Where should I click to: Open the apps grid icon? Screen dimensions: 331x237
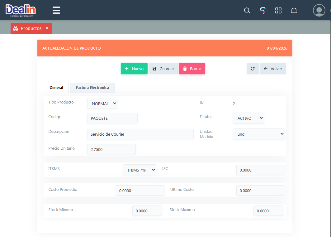pos(278,11)
